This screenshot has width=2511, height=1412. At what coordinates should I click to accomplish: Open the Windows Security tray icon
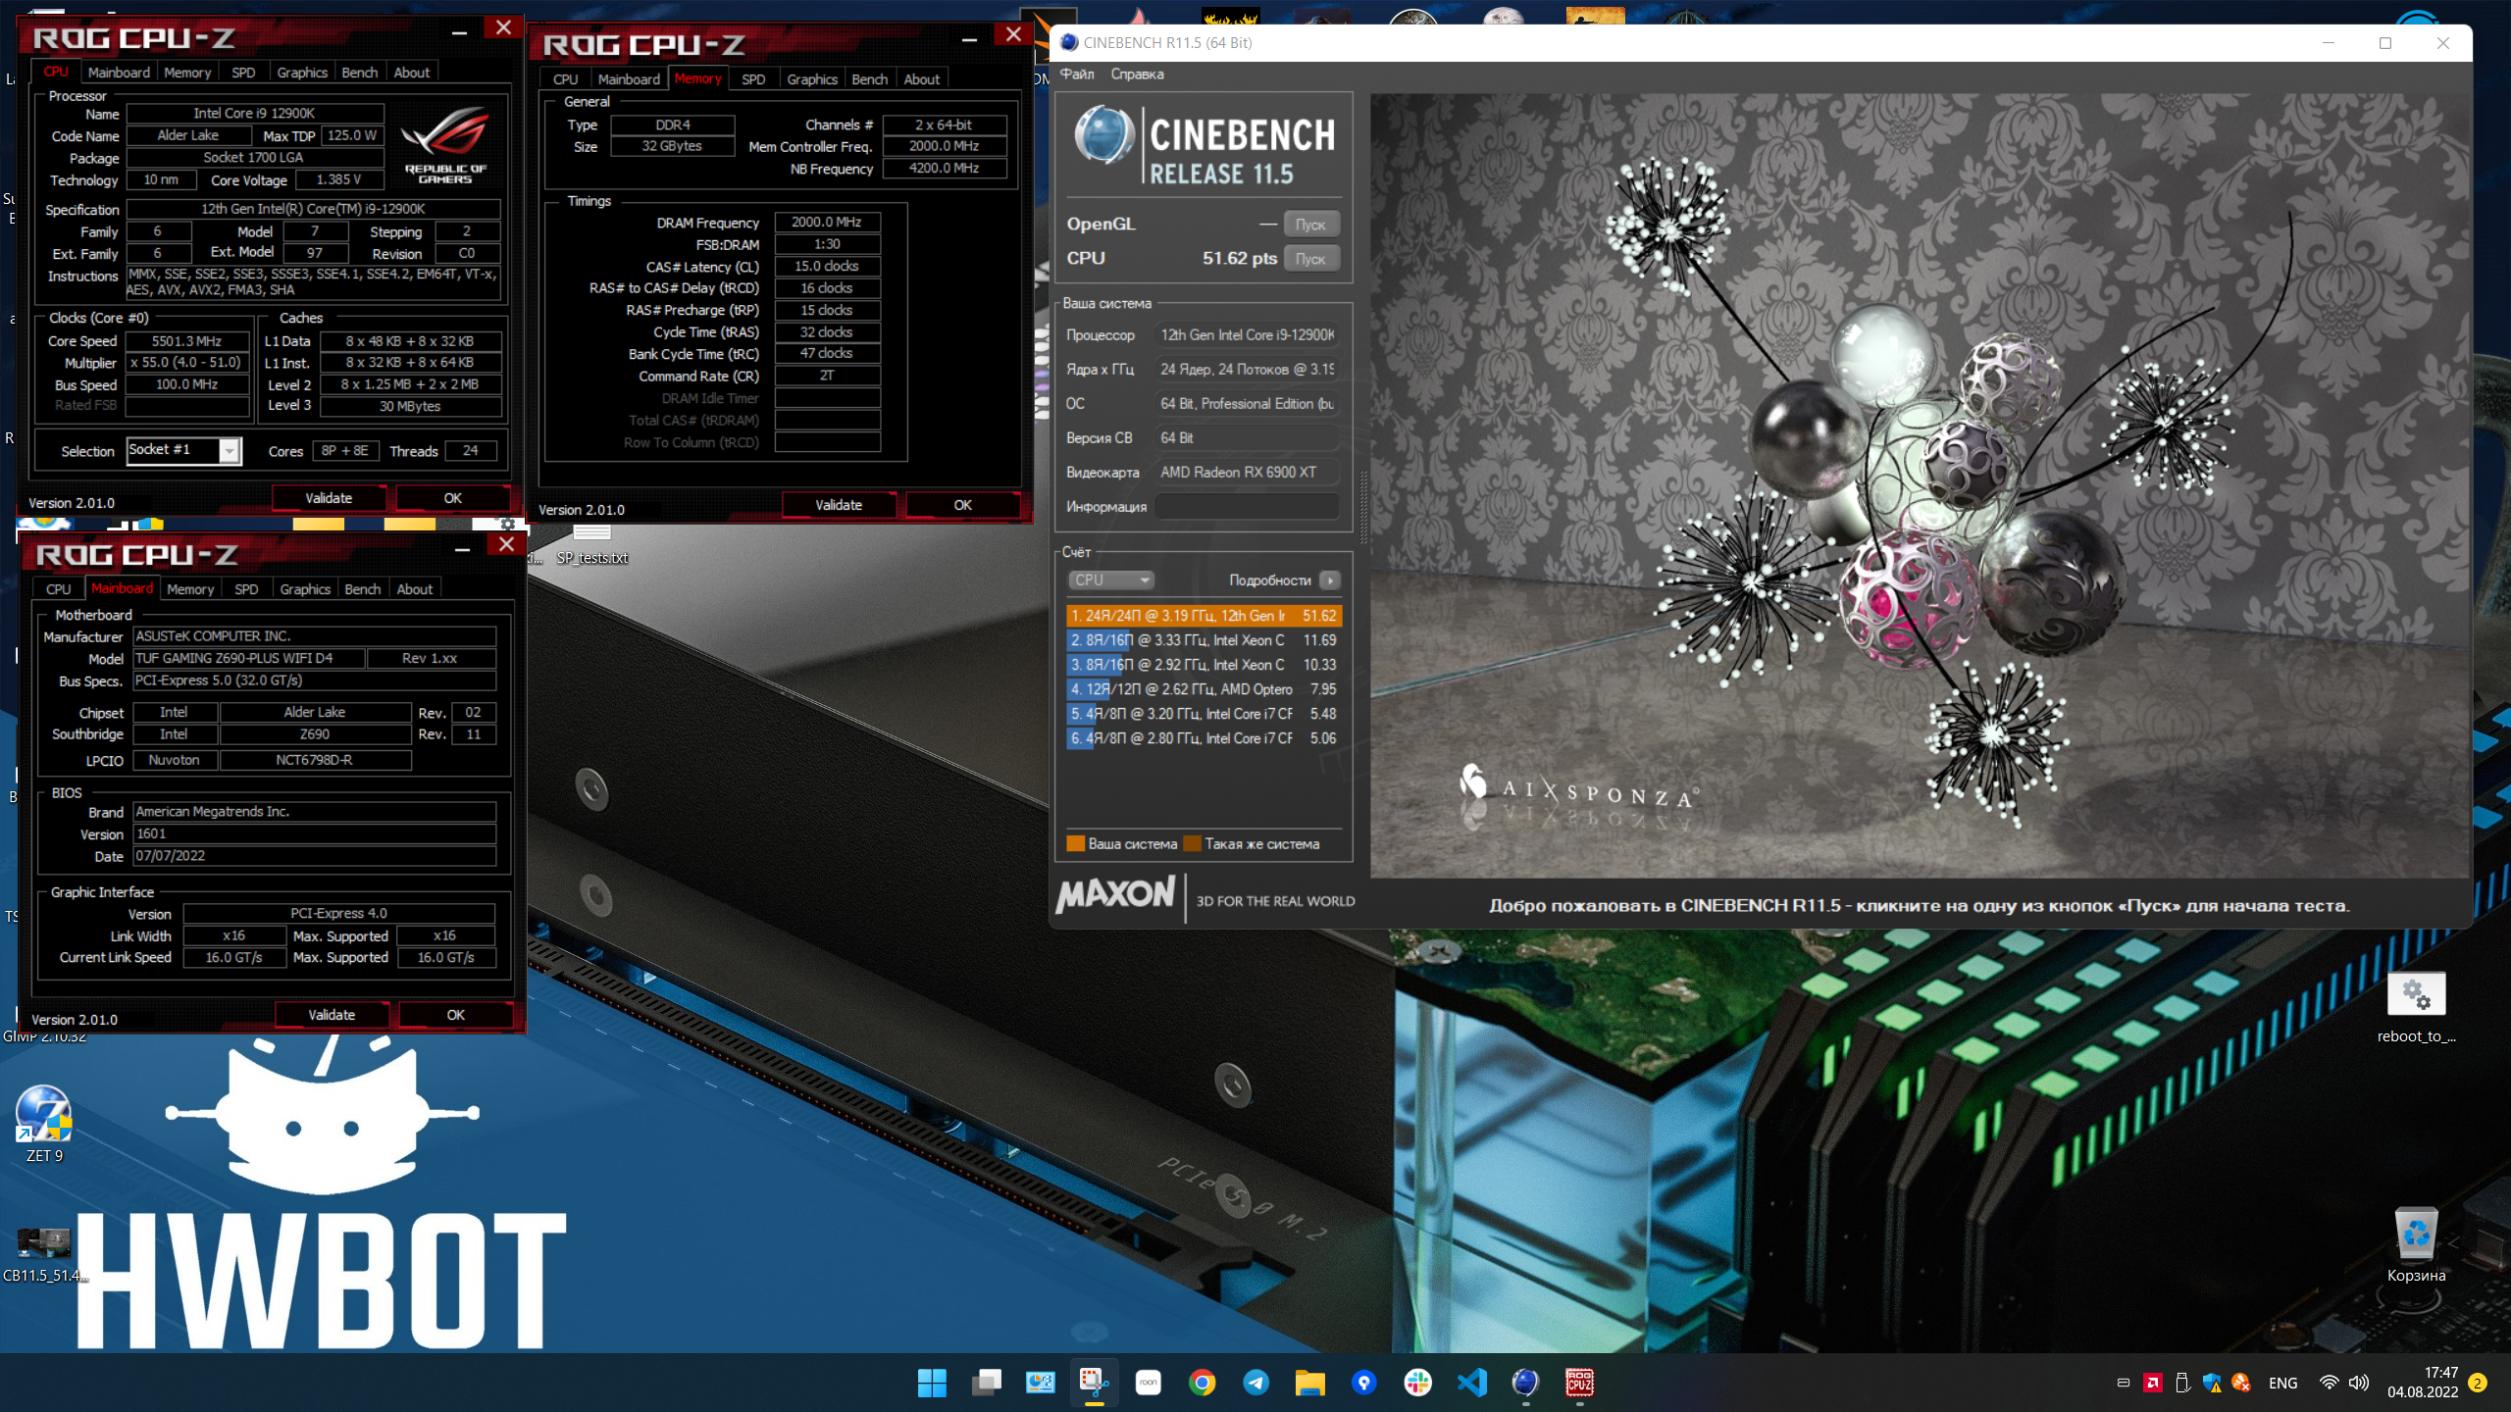pos(2211,1383)
